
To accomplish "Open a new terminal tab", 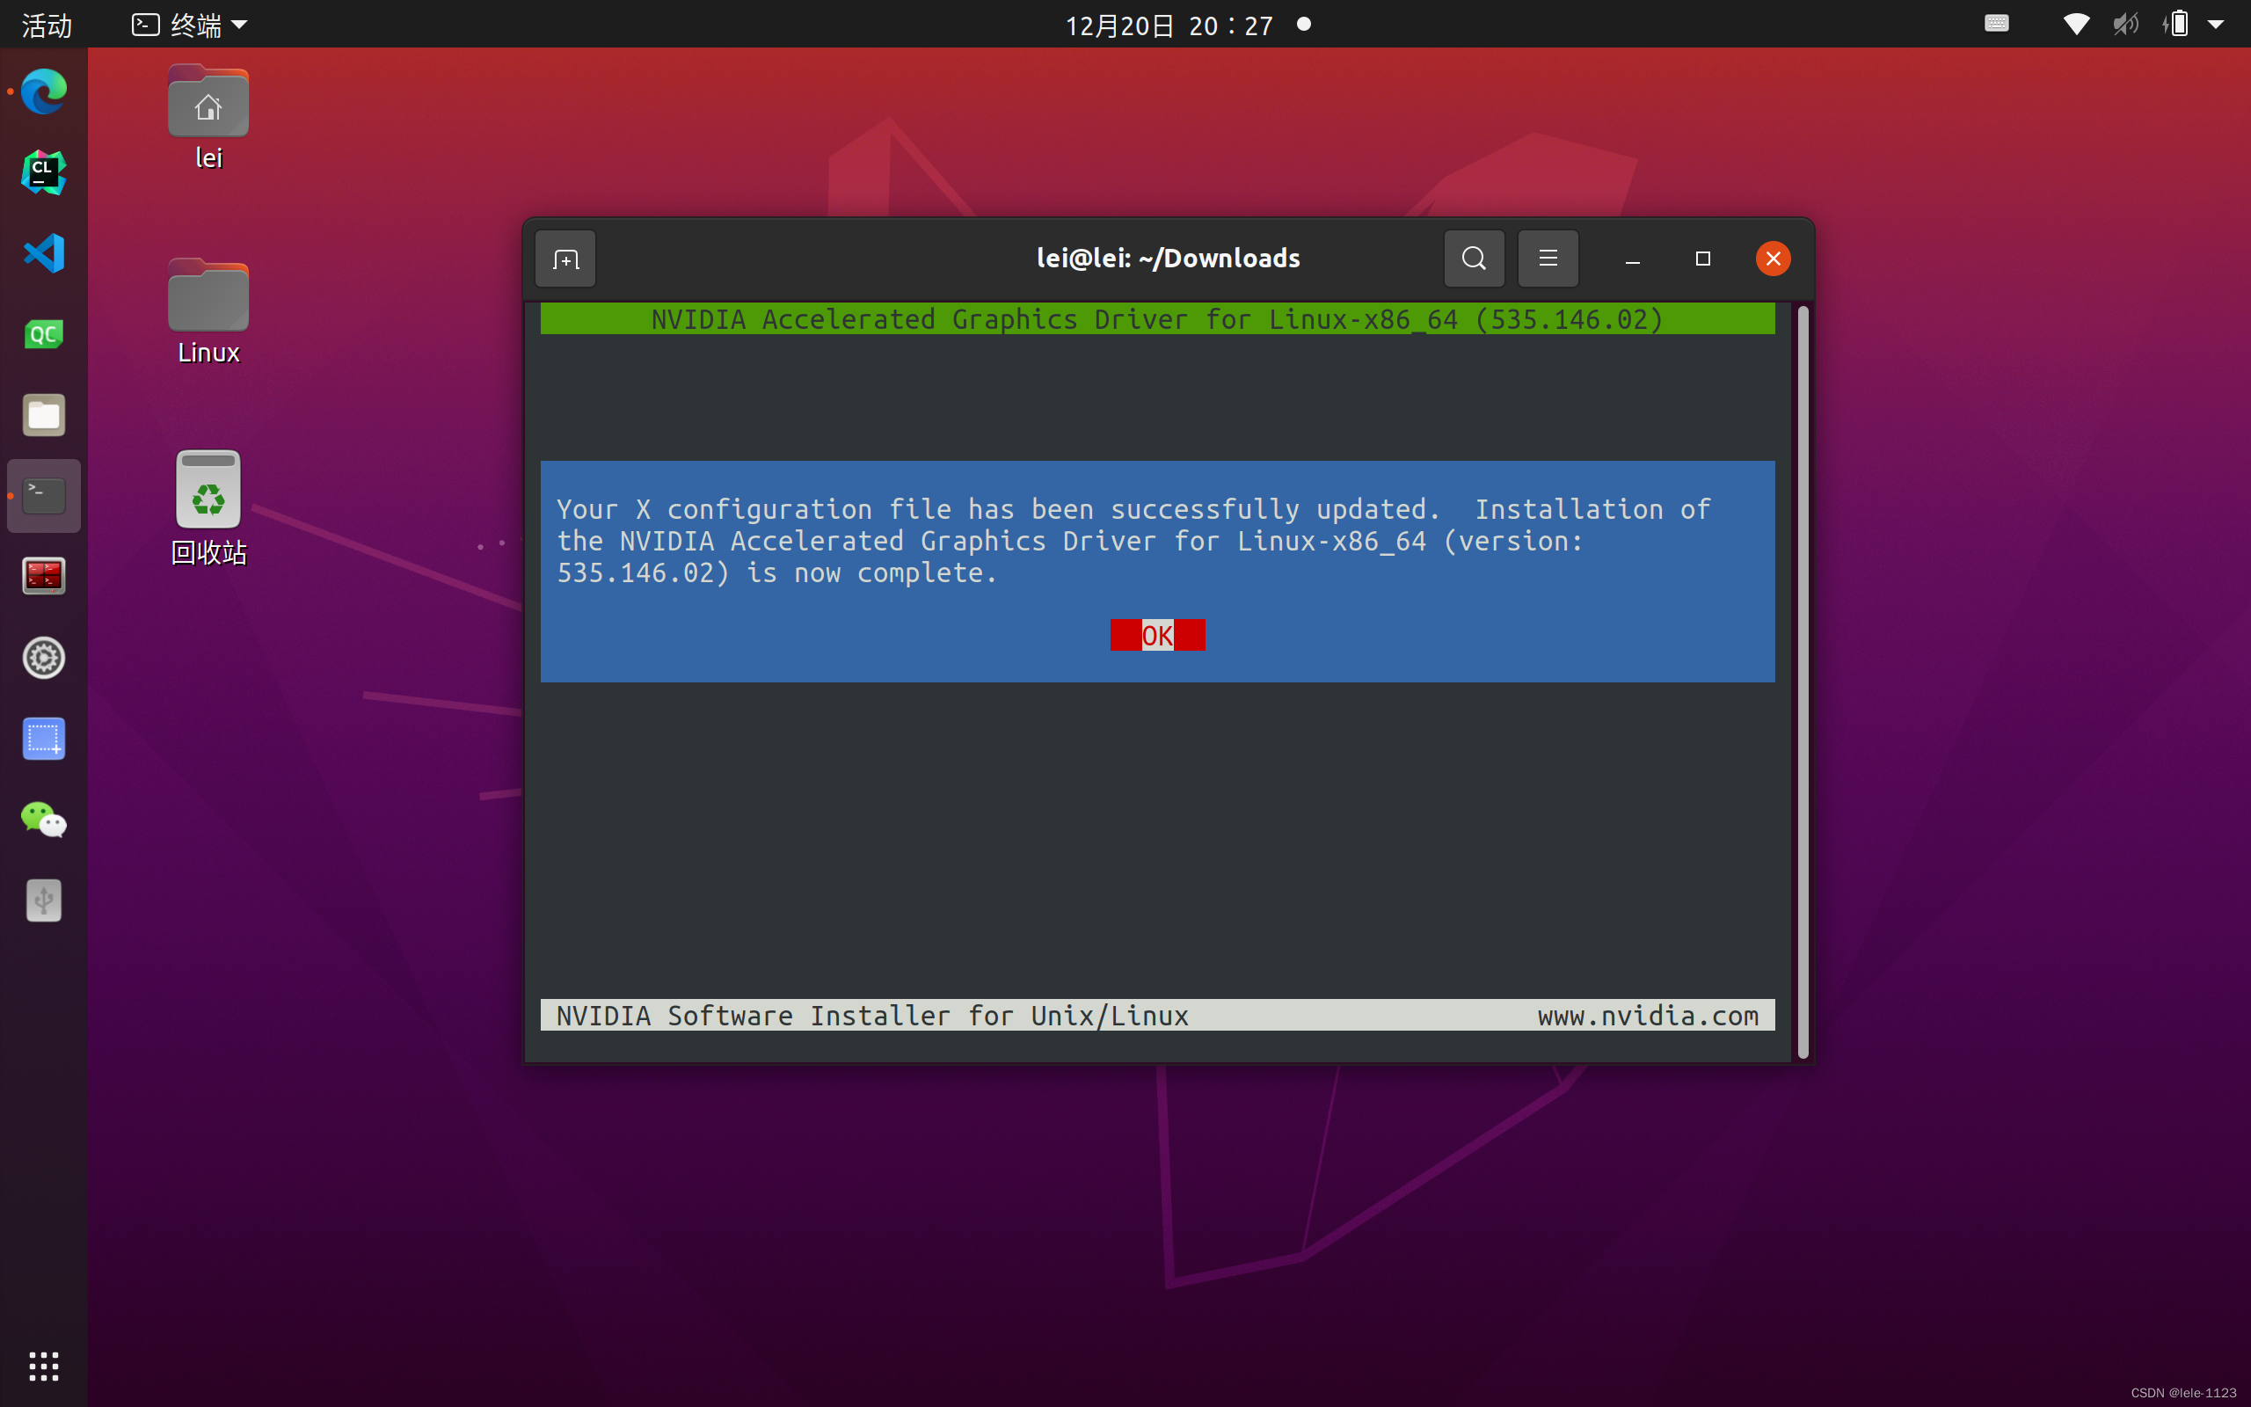I will click(x=565, y=258).
